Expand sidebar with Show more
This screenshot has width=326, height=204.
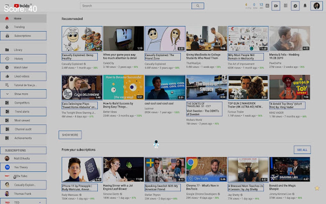(x=23, y=94)
